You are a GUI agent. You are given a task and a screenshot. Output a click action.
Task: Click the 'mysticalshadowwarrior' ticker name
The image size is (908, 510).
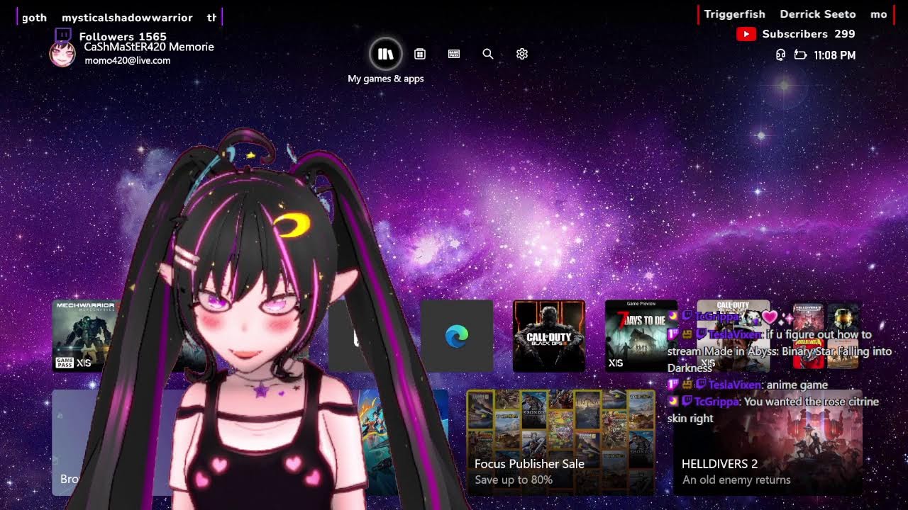127,18
